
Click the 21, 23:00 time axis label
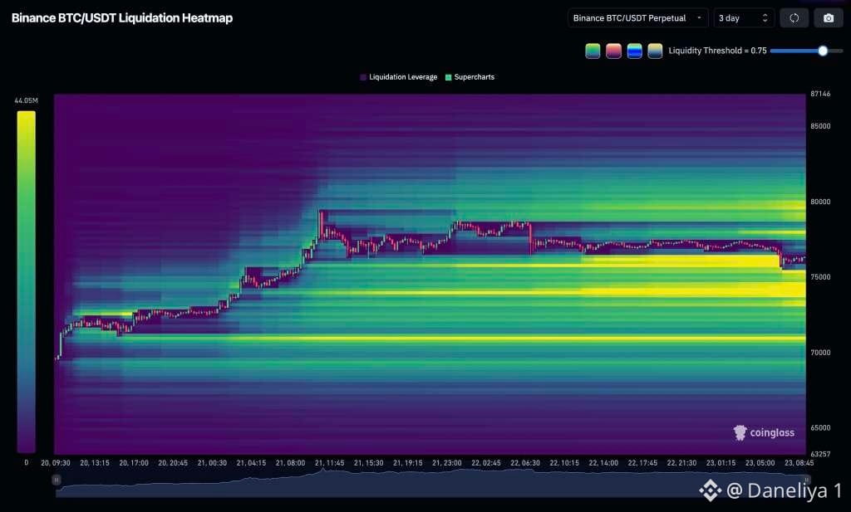click(446, 463)
